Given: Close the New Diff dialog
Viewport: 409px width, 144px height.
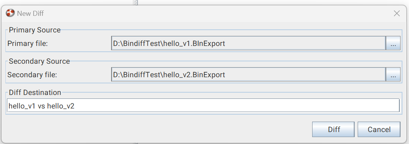Looking at the screenshot, I should pyautogui.click(x=397, y=13).
